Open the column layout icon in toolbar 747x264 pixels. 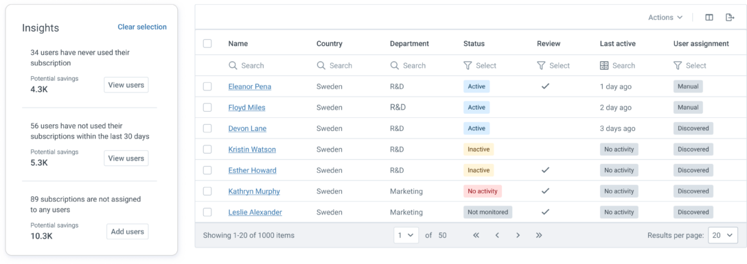coord(709,18)
